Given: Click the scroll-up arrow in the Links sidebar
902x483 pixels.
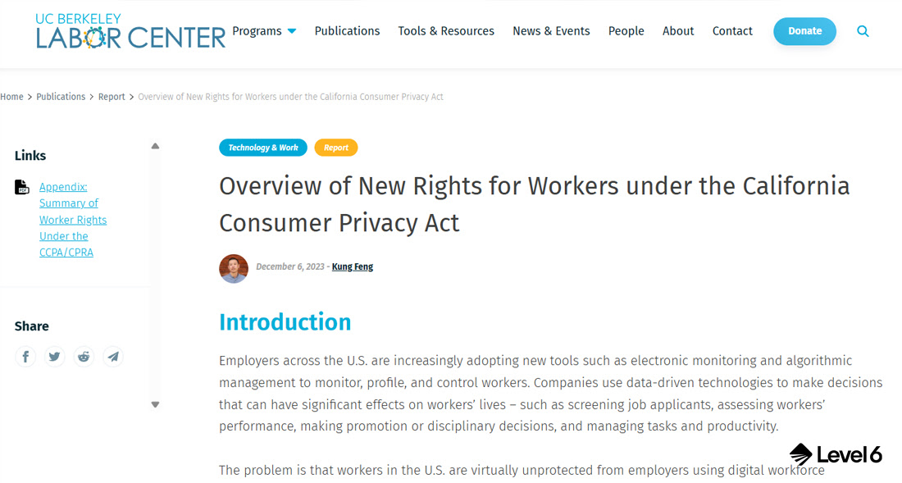Looking at the screenshot, I should coord(155,145).
